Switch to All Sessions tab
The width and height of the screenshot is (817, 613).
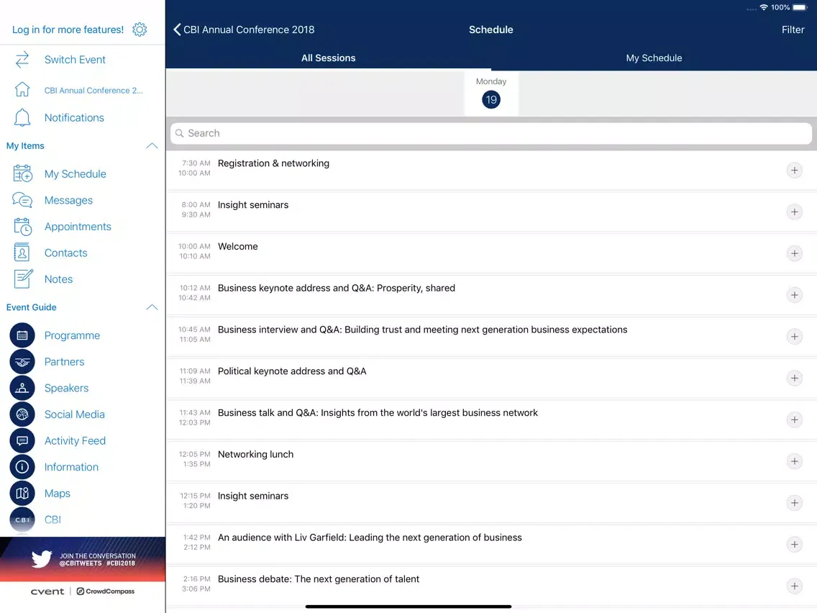click(328, 58)
